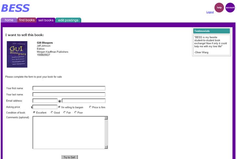Choose Excellent book condition
Image resolution: width=237 pixels, height=159 pixels.
34,113
